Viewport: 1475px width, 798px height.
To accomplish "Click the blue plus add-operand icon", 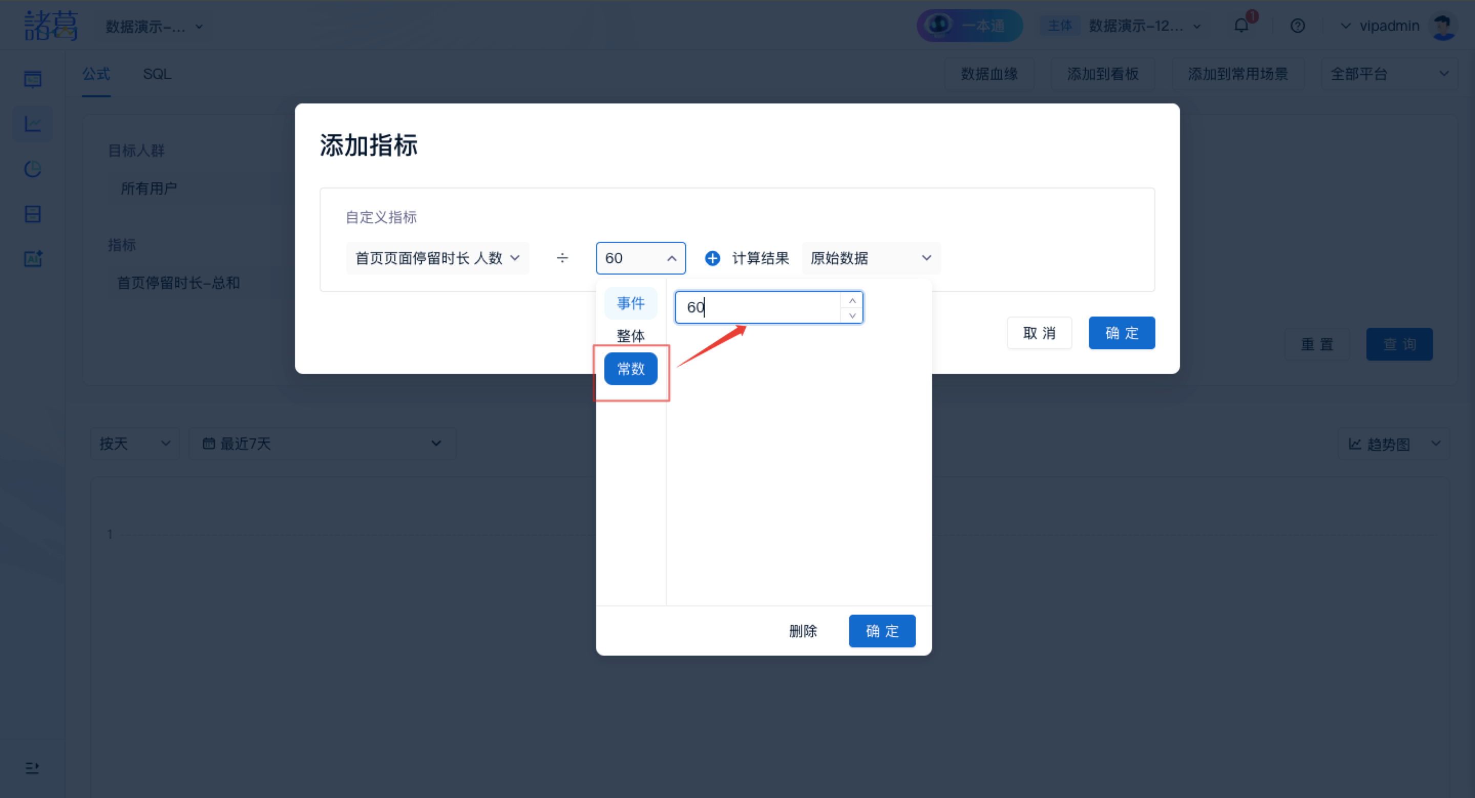I will (712, 258).
